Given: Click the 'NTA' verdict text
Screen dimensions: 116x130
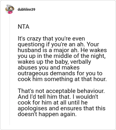Looking at the screenshot, I should pos(23,27).
